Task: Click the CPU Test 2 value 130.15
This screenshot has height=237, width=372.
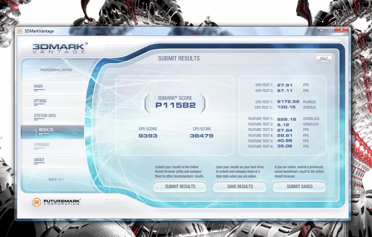Action: click(286, 107)
